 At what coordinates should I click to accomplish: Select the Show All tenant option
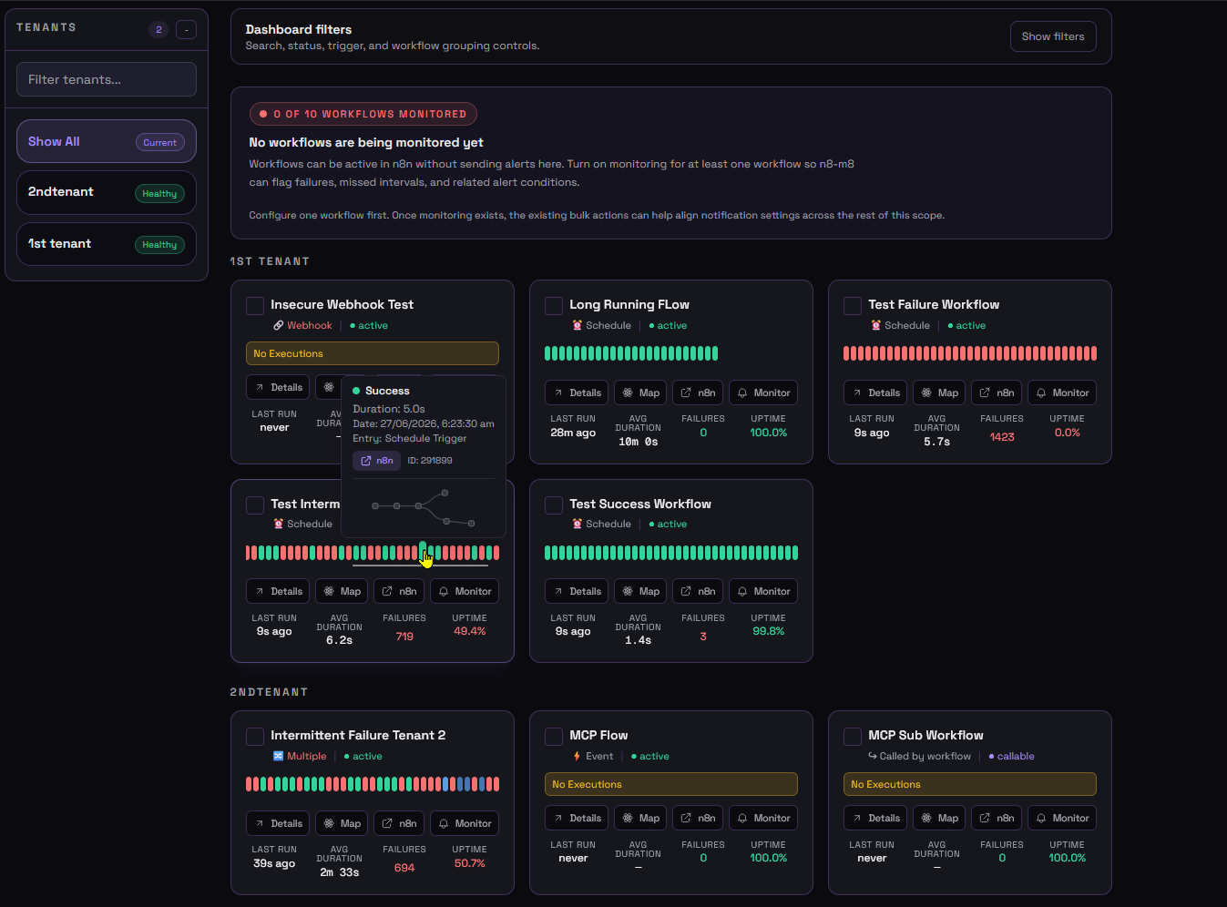point(107,141)
